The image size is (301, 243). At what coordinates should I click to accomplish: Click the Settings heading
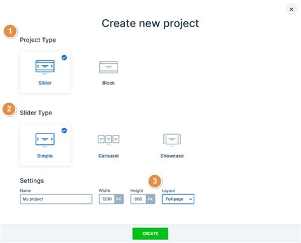32,180
